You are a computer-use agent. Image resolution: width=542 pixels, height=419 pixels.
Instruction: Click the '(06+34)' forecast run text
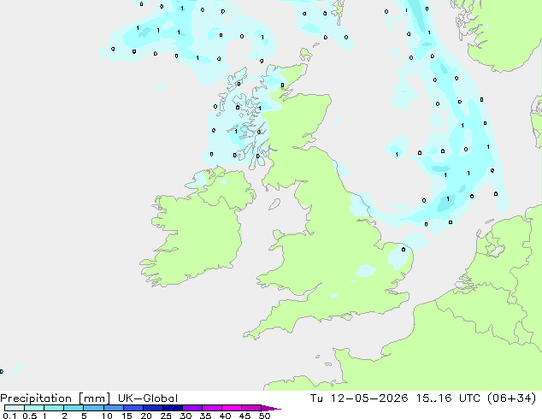511,398
